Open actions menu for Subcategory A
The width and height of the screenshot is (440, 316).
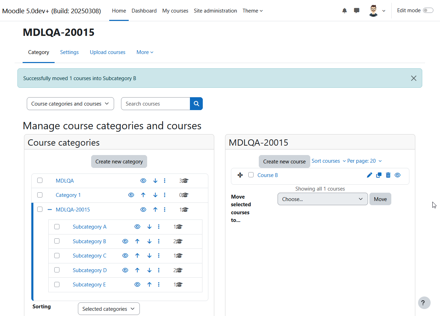[159, 226]
